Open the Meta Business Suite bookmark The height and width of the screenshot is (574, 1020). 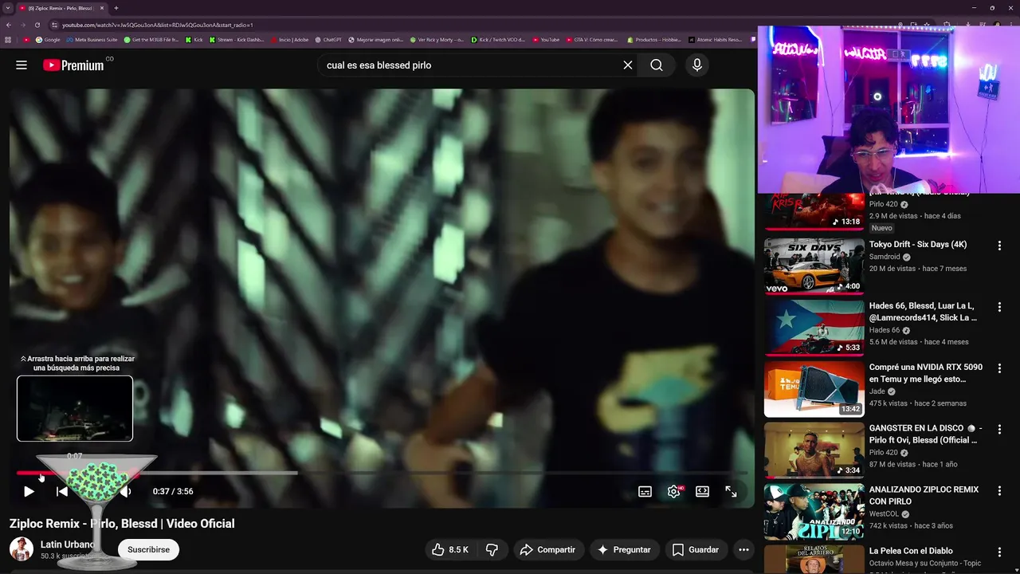pyautogui.click(x=92, y=39)
